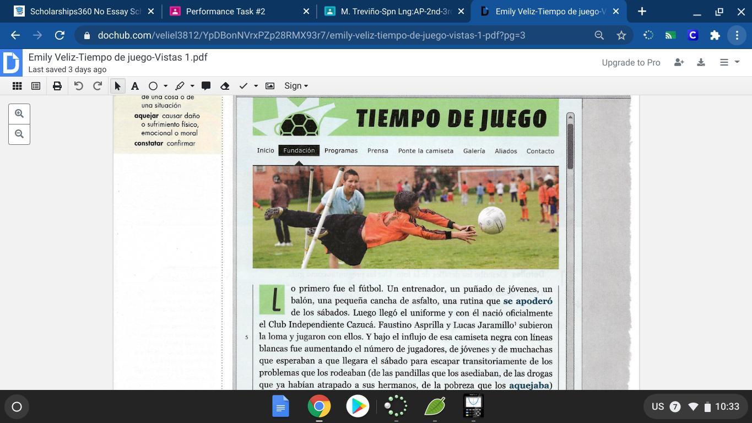Zoom in on the document
This screenshot has width=752, height=423.
(19, 113)
